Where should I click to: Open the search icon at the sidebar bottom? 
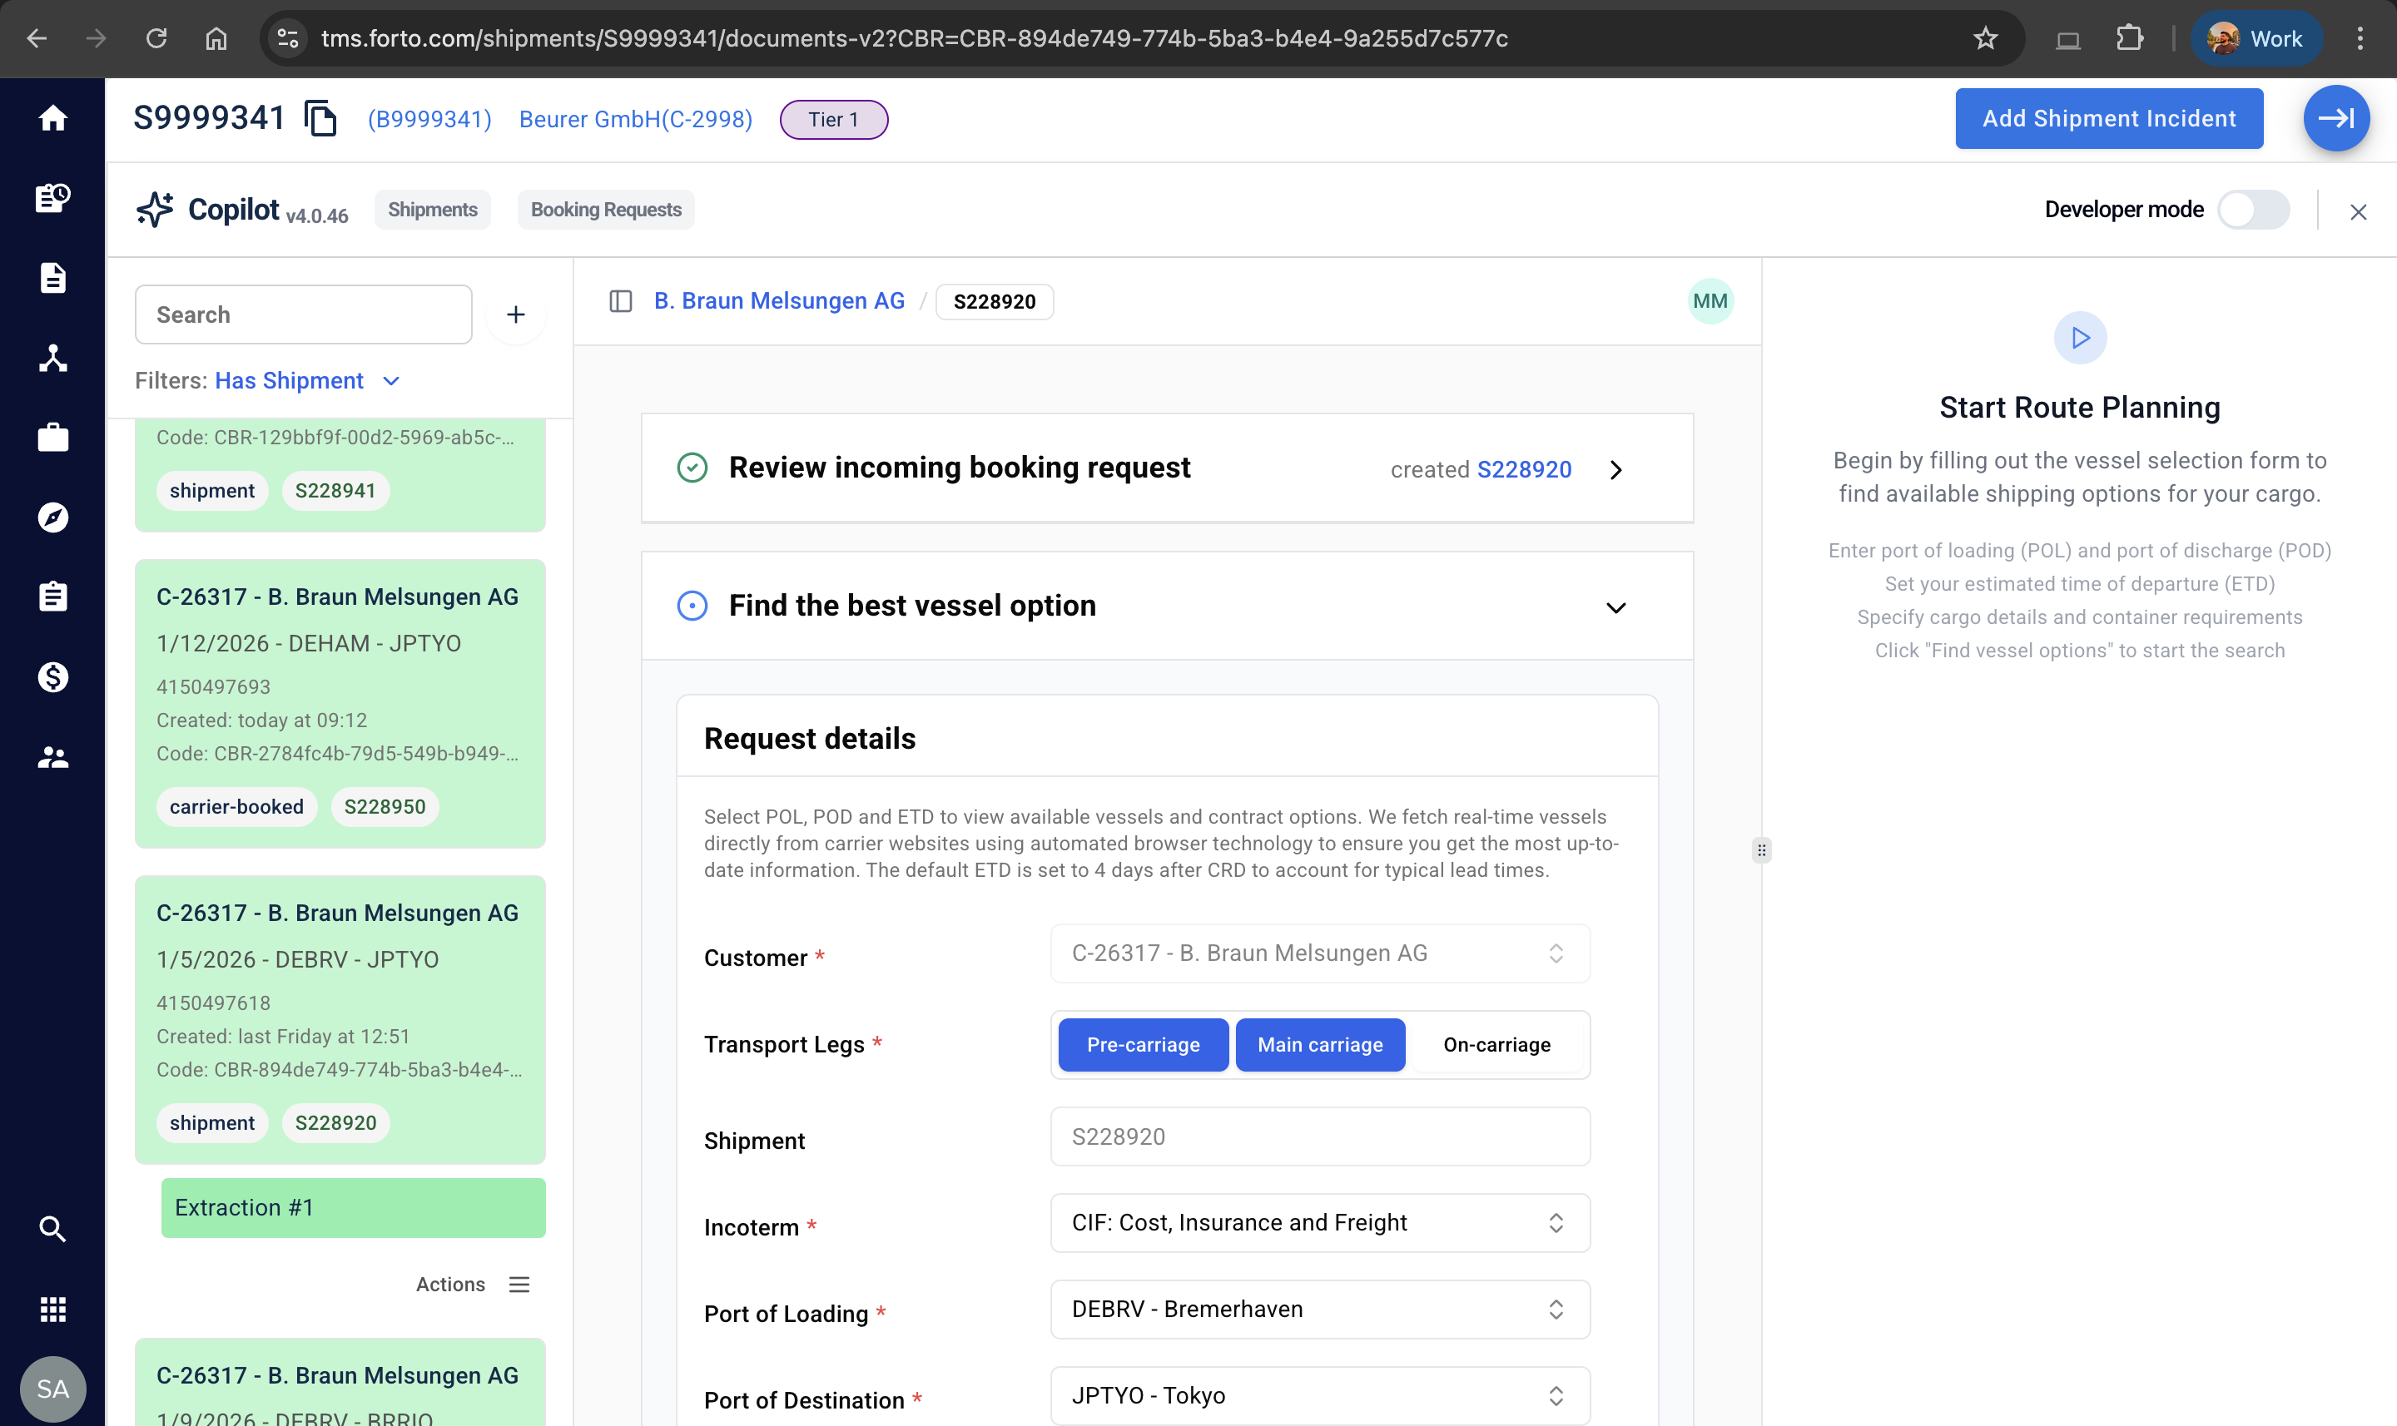(53, 1228)
